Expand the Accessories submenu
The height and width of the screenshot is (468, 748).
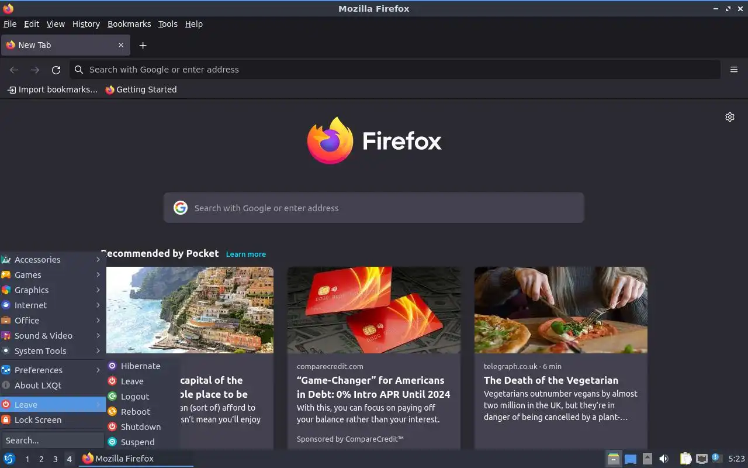click(53, 260)
